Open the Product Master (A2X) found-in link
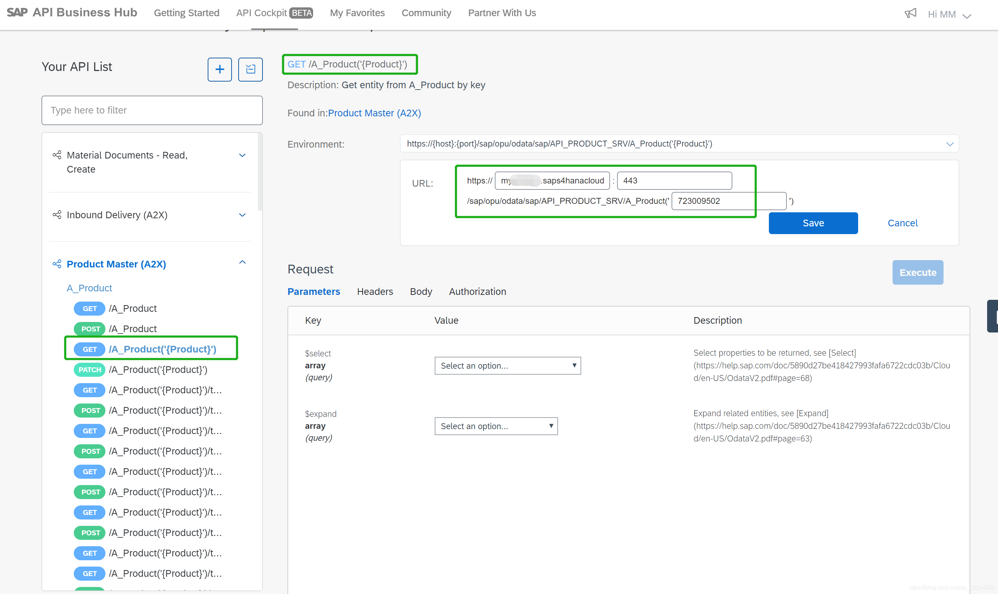Image resolution: width=998 pixels, height=594 pixels. click(374, 113)
